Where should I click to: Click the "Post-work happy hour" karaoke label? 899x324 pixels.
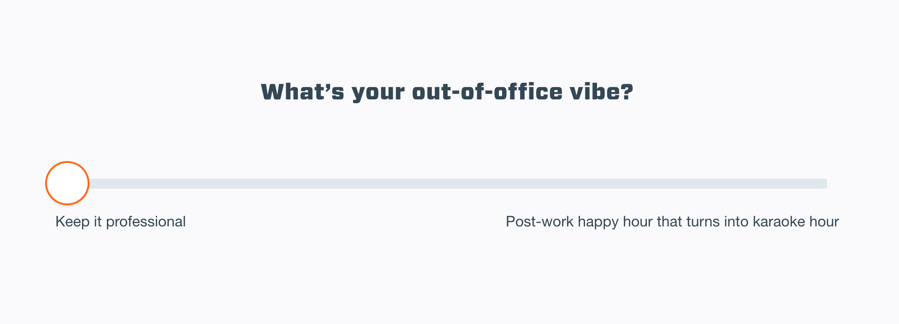[x=672, y=222]
